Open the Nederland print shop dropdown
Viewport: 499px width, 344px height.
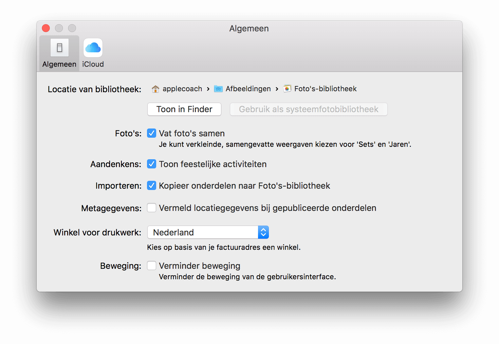pos(208,232)
